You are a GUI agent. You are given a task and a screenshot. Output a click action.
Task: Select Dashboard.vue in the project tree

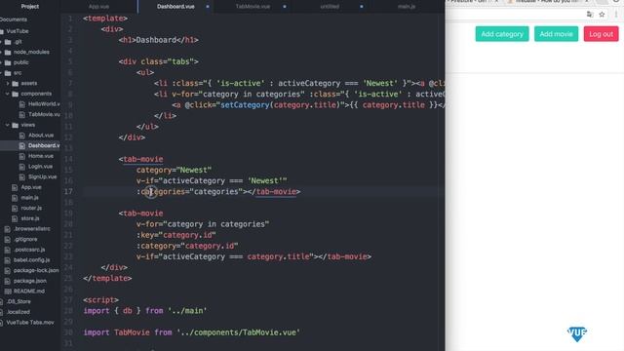[x=44, y=145]
